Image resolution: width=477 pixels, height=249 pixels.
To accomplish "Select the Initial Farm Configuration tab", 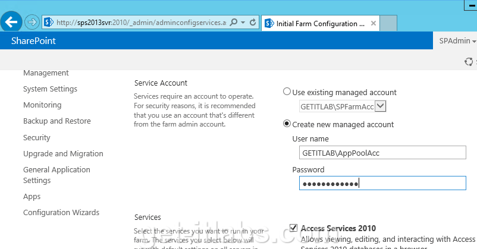I will point(321,23).
